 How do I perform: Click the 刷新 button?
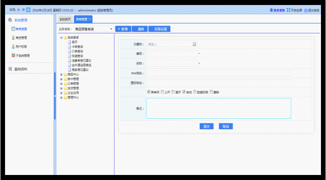[140, 29]
